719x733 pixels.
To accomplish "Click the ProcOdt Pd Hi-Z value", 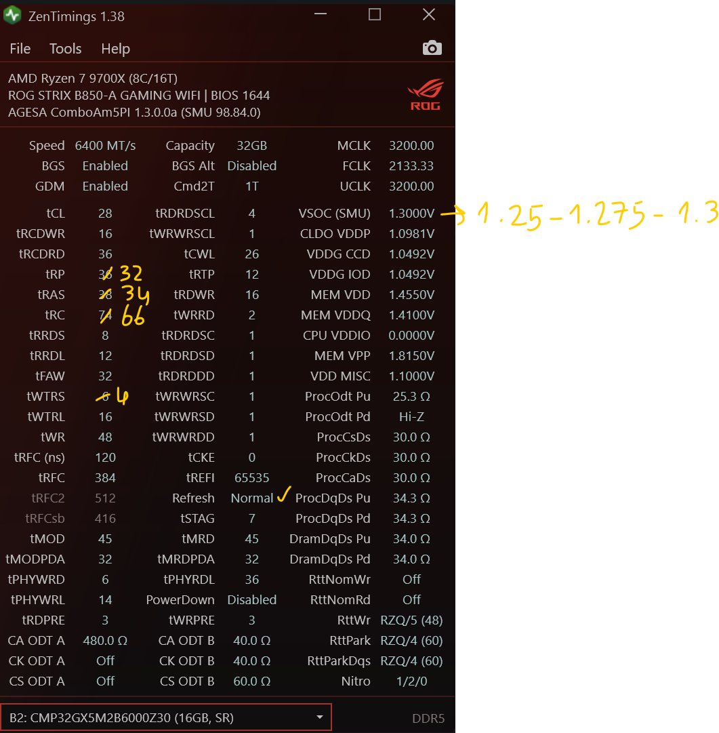I will tap(411, 417).
